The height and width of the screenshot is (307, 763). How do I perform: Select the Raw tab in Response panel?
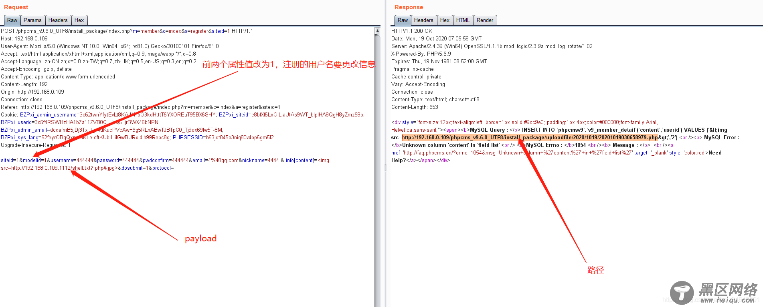point(403,20)
